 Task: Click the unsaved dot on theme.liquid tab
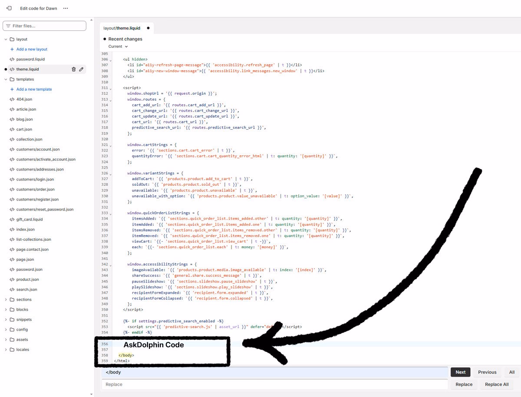pos(148,28)
